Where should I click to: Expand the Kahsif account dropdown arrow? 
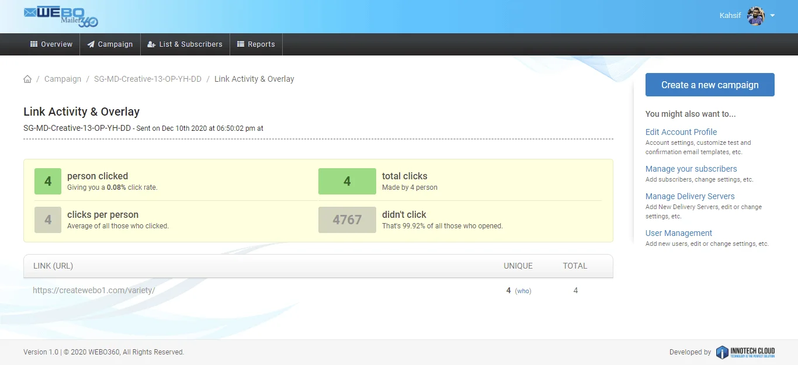(x=772, y=16)
